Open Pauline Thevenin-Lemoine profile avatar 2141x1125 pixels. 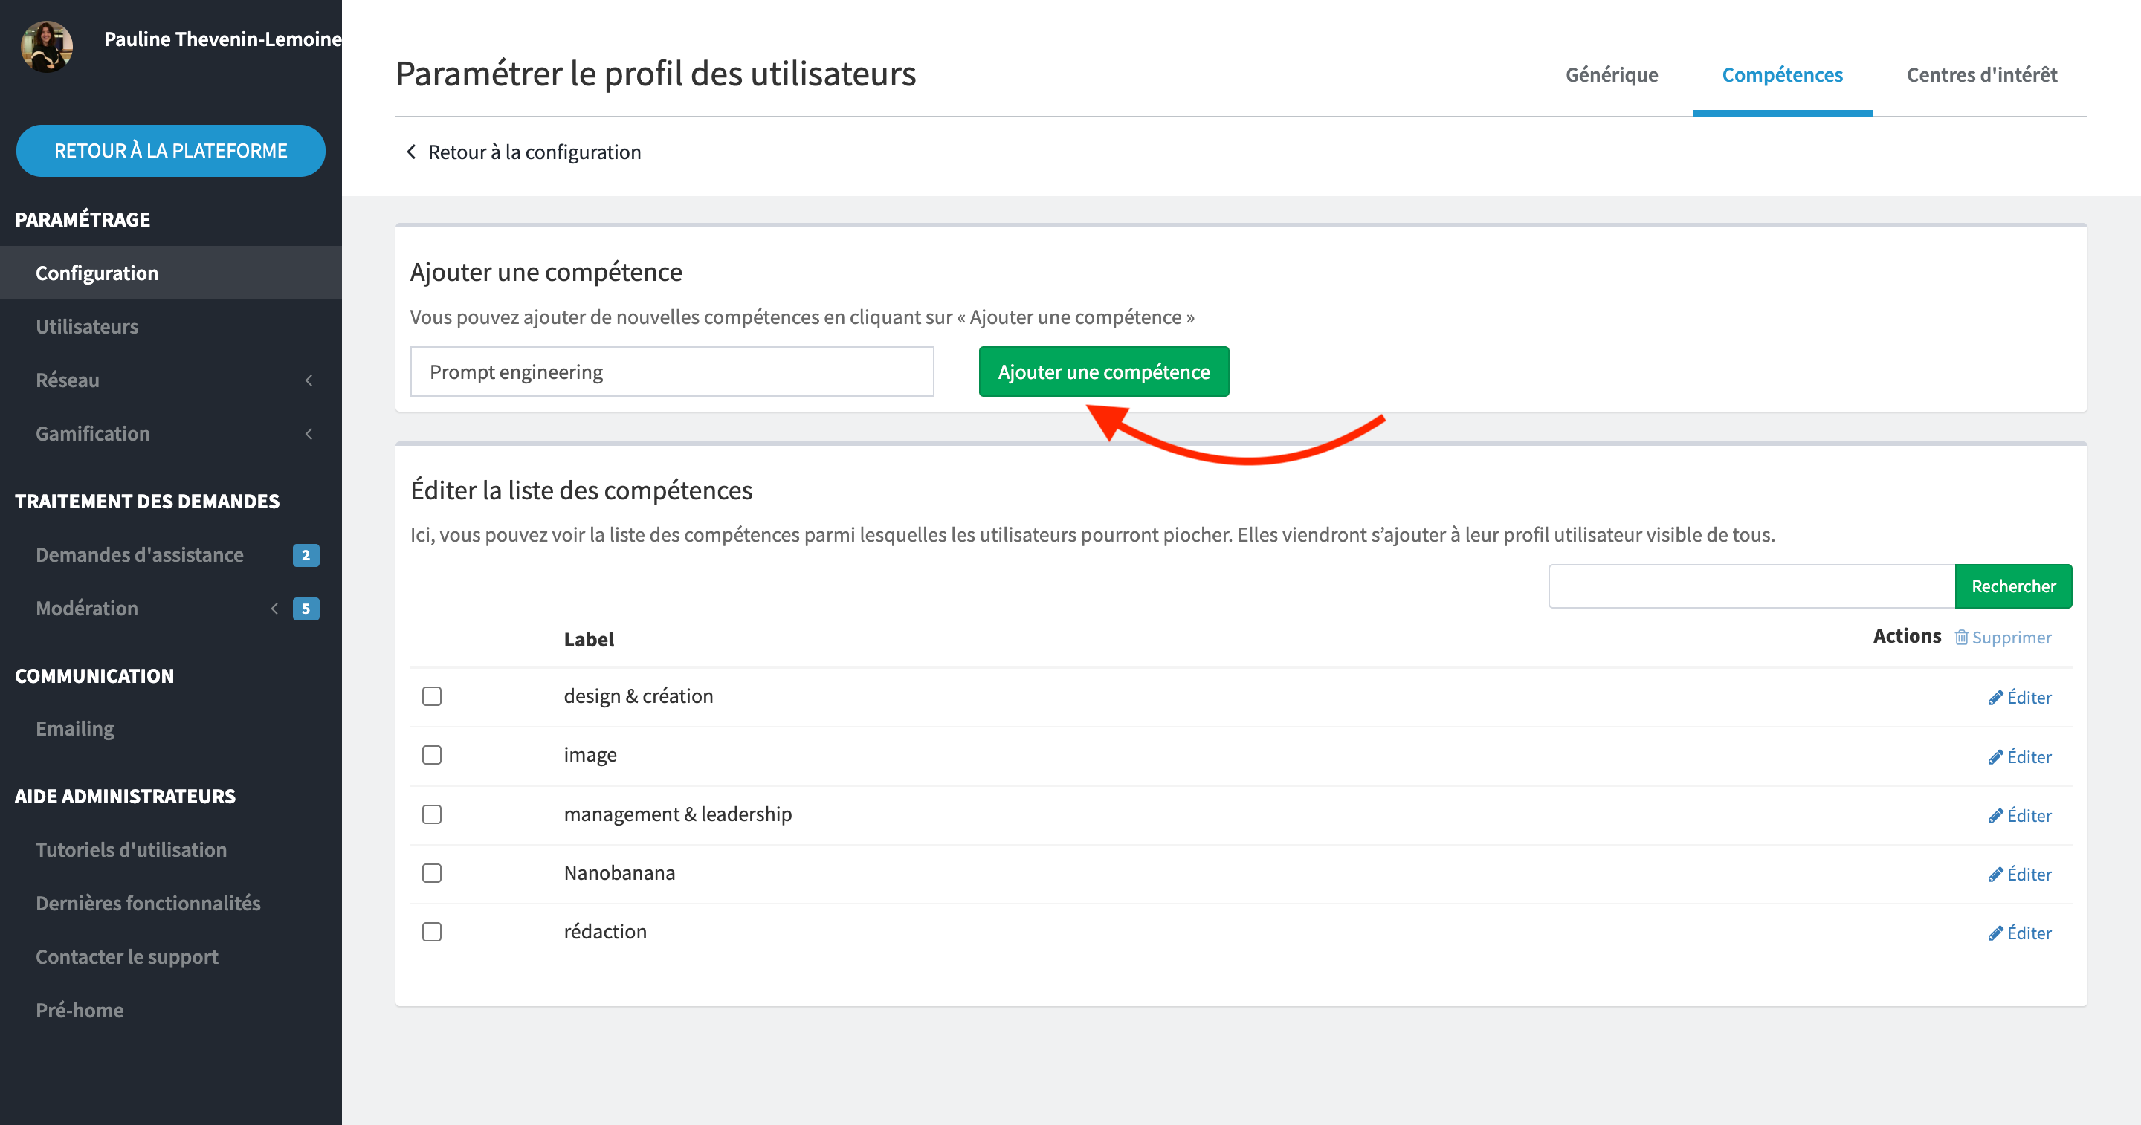[x=47, y=45]
